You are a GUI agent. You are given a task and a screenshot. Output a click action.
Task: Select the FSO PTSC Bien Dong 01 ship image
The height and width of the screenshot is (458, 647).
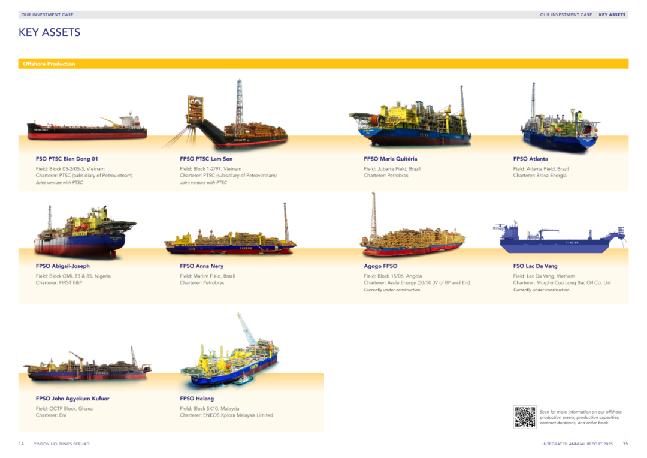coord(87,128)
